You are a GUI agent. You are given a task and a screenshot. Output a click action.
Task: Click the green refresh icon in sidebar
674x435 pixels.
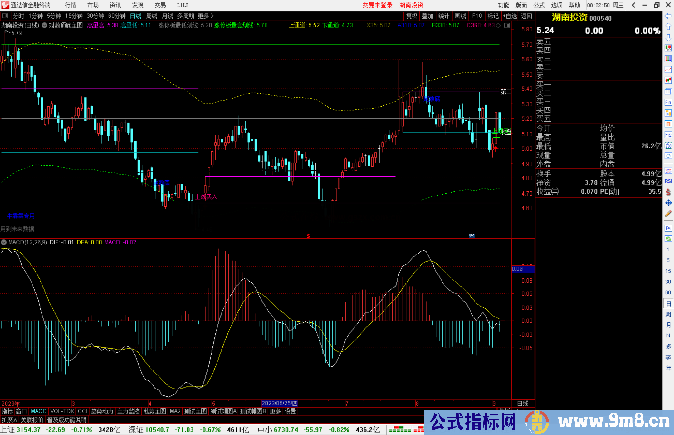click(668, 239)
